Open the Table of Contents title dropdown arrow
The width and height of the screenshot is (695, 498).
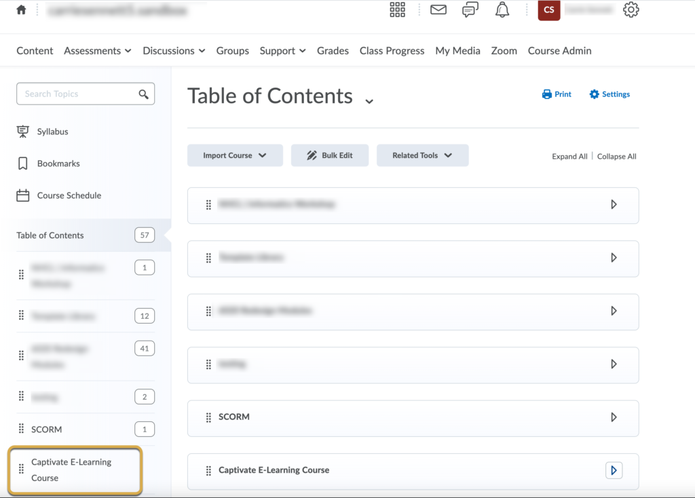[369, 102]
